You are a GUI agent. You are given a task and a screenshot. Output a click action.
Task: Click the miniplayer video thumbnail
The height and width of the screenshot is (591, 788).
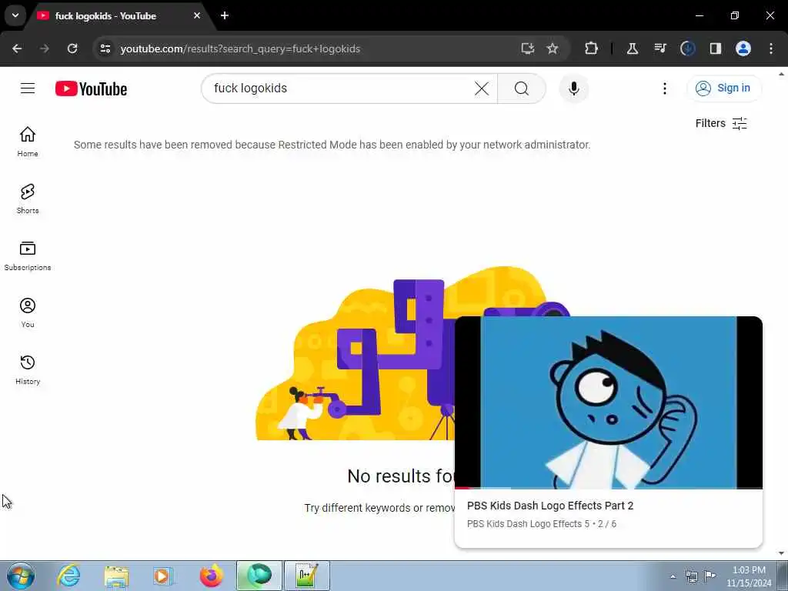(x=608, y=402)
